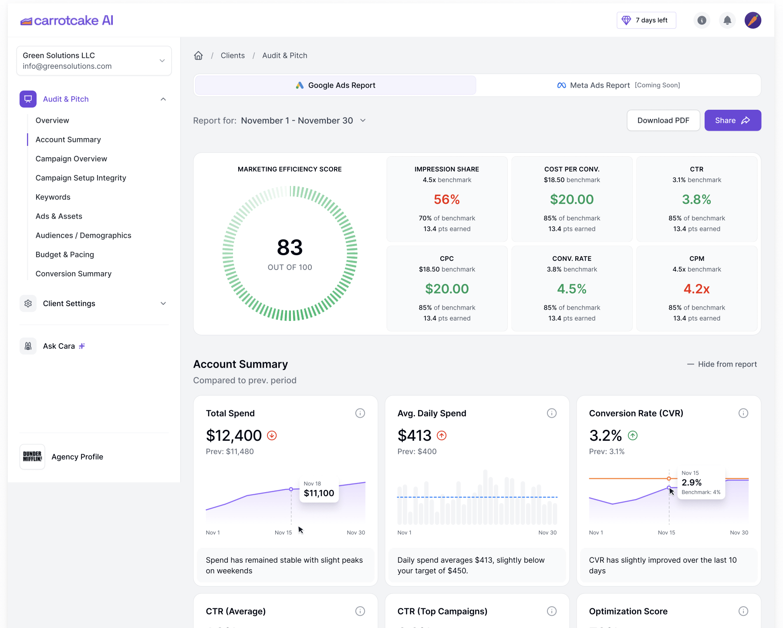Click the info icon in top bar
This screenshot has height=628, width=783.
pyautogui.click(x=702, y=20)
